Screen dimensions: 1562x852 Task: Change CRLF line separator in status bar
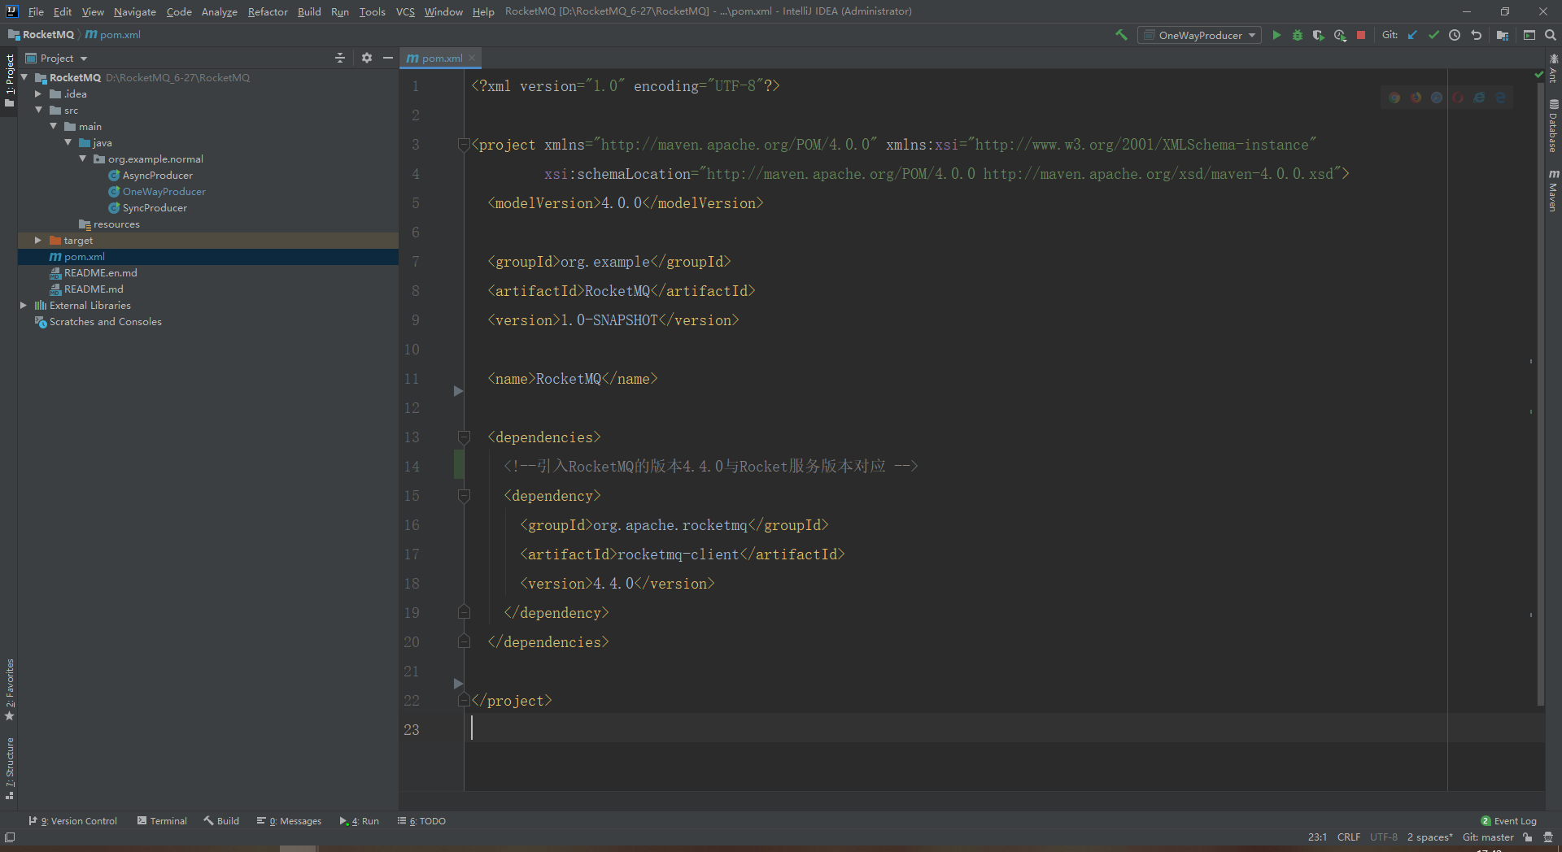tap(1348, 837)
